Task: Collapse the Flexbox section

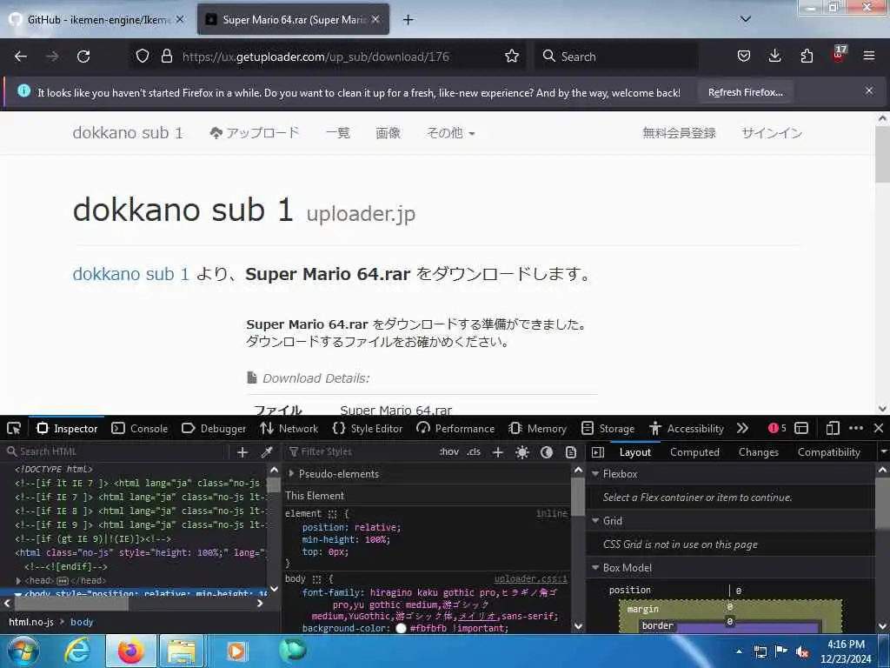Action: [x=595, y=474]
